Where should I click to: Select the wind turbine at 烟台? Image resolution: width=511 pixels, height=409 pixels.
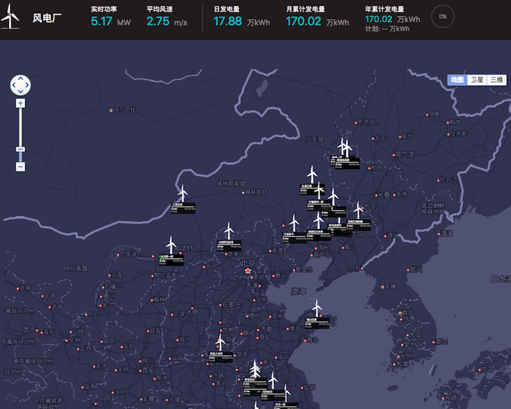[317, 309]
